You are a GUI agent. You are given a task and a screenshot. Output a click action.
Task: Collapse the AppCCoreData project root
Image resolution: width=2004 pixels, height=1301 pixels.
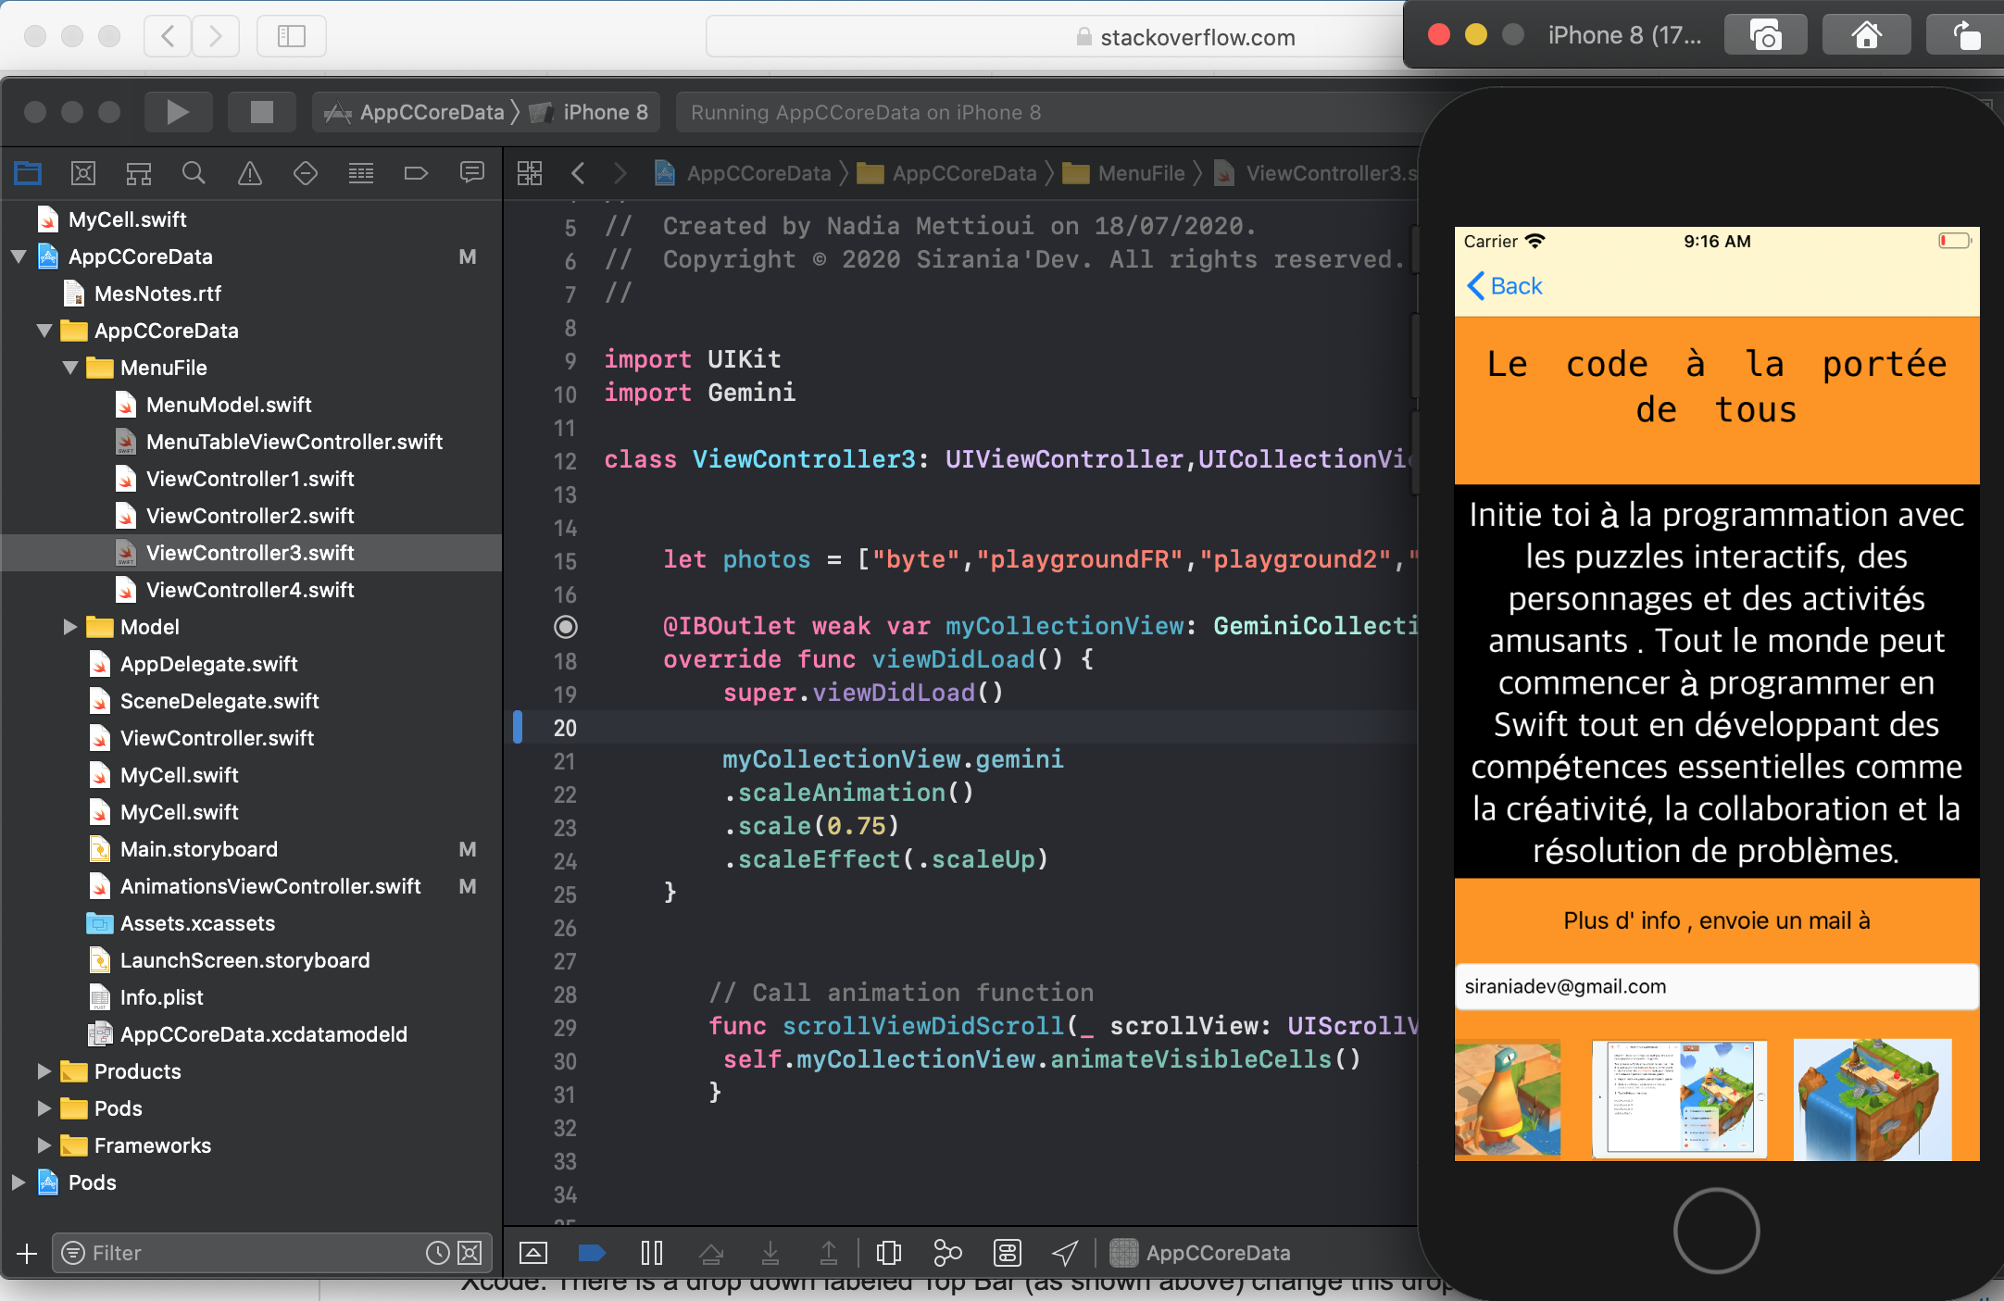click(18, 256)
